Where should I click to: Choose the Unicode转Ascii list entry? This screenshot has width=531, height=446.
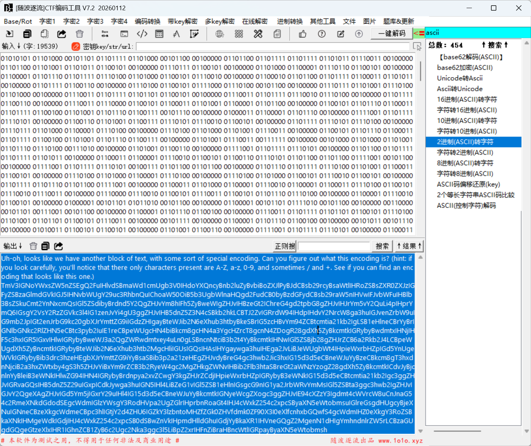[459, 78]
